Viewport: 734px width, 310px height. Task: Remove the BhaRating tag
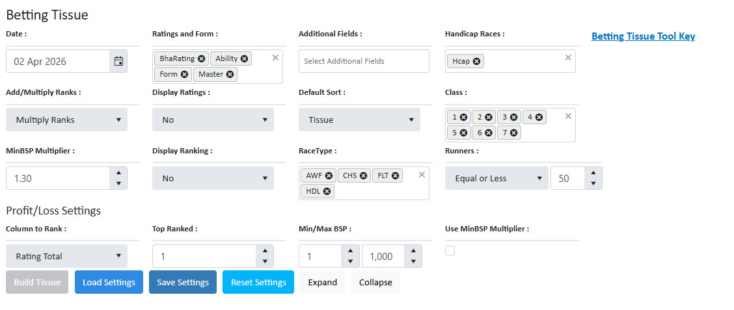pos(201,58)
